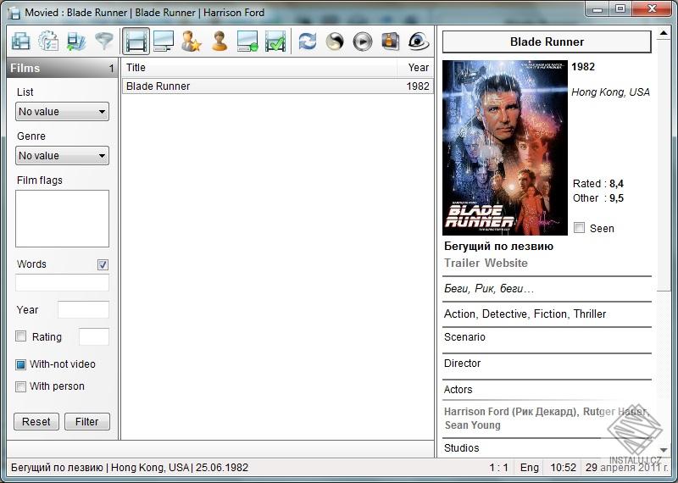Open the Genre dropdown
The width and height of the screenshot is (678, 483).
click(62, 156)
